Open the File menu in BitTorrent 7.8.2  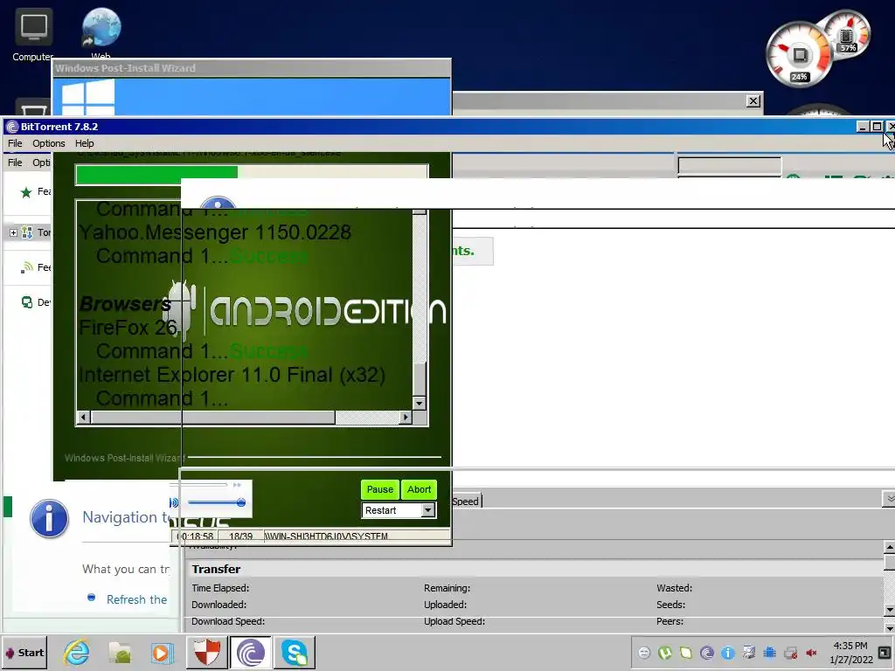15,143
